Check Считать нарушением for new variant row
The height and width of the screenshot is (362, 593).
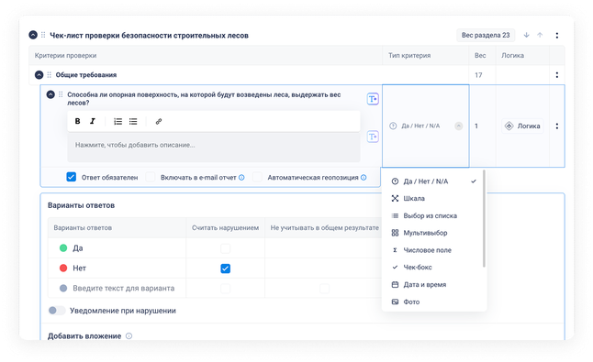pyautogui.click(x=226, y=289)
